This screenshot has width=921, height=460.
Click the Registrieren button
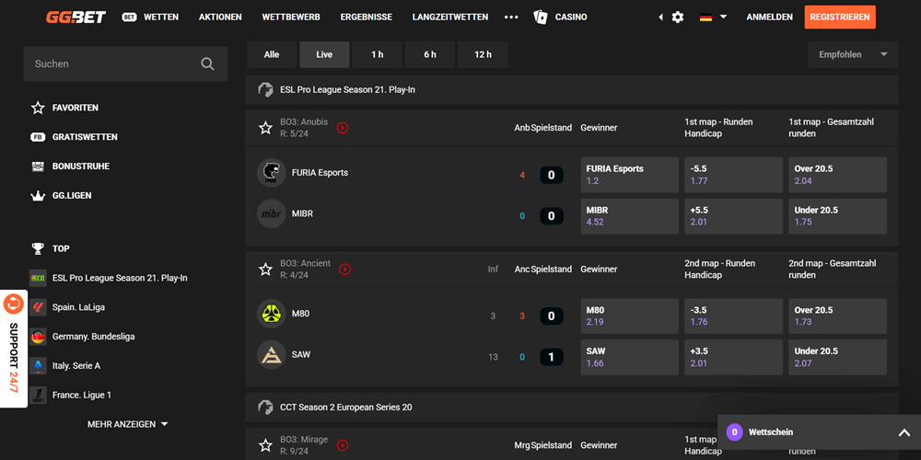840,17
